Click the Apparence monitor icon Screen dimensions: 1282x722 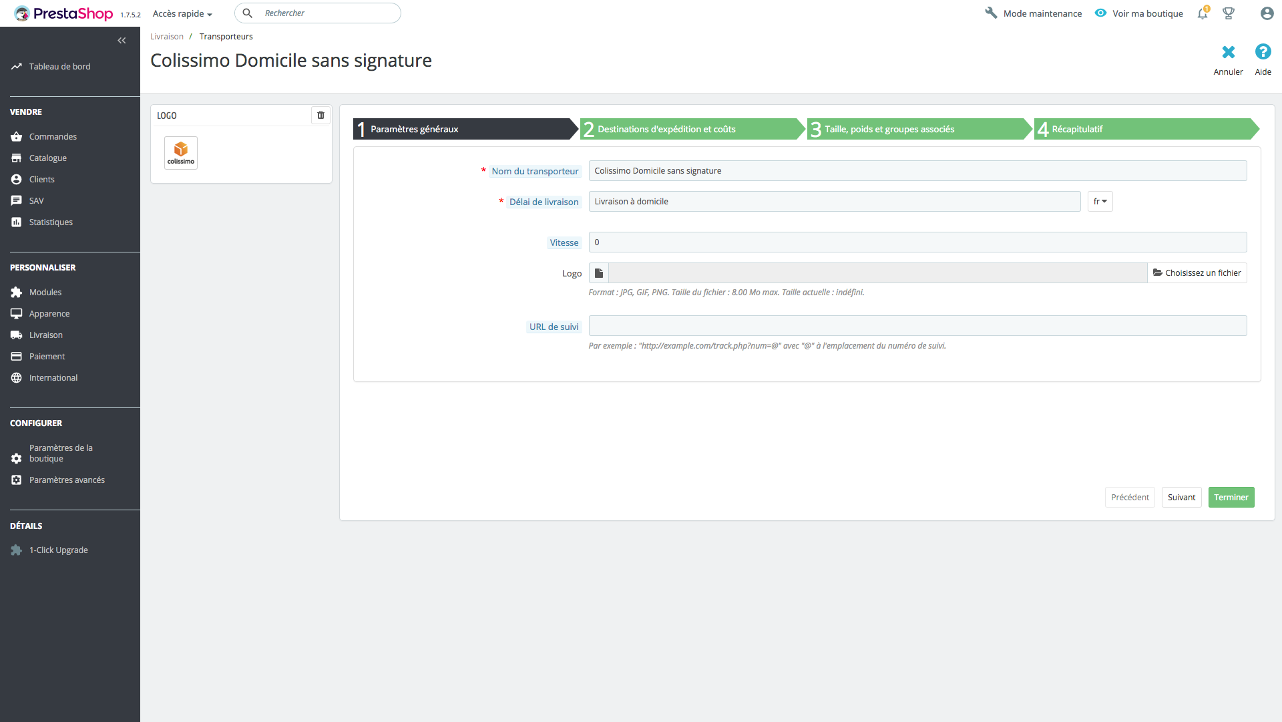[x=16, y=314]
